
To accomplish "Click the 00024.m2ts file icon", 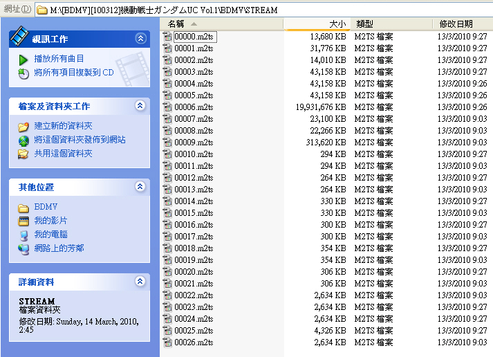I will (167, 319).
